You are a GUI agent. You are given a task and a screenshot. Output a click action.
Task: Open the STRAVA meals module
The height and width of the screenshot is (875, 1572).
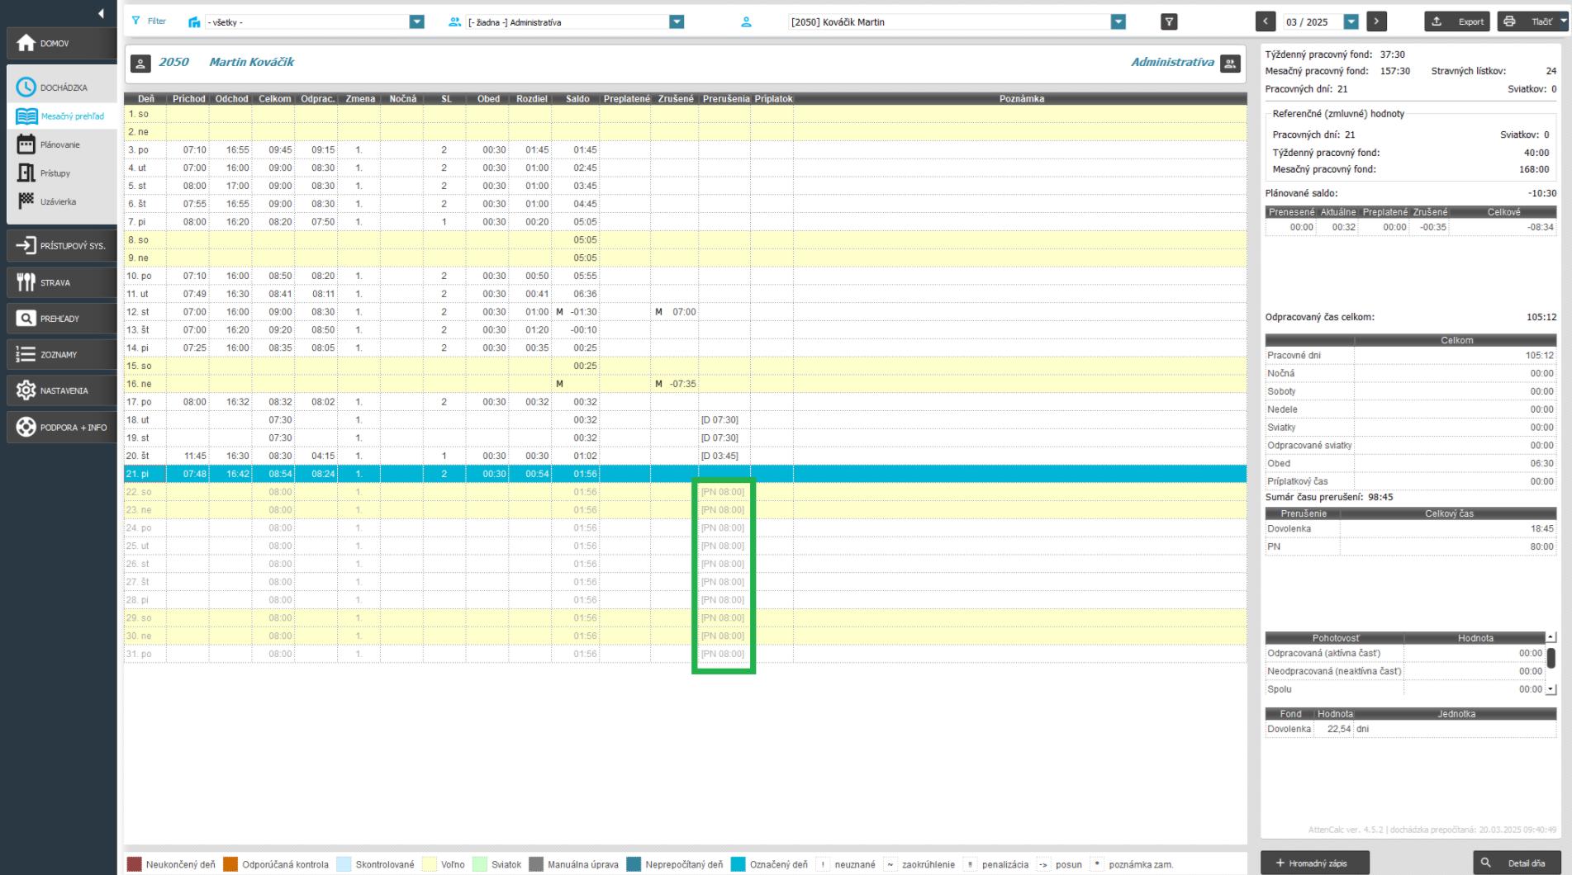26,282
